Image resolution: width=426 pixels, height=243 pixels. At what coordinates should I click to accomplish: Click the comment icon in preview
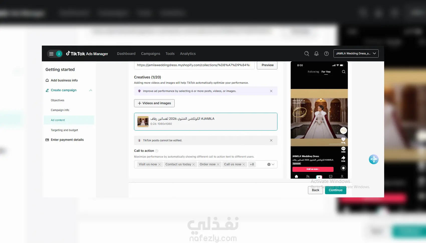(x=343, y=149)
